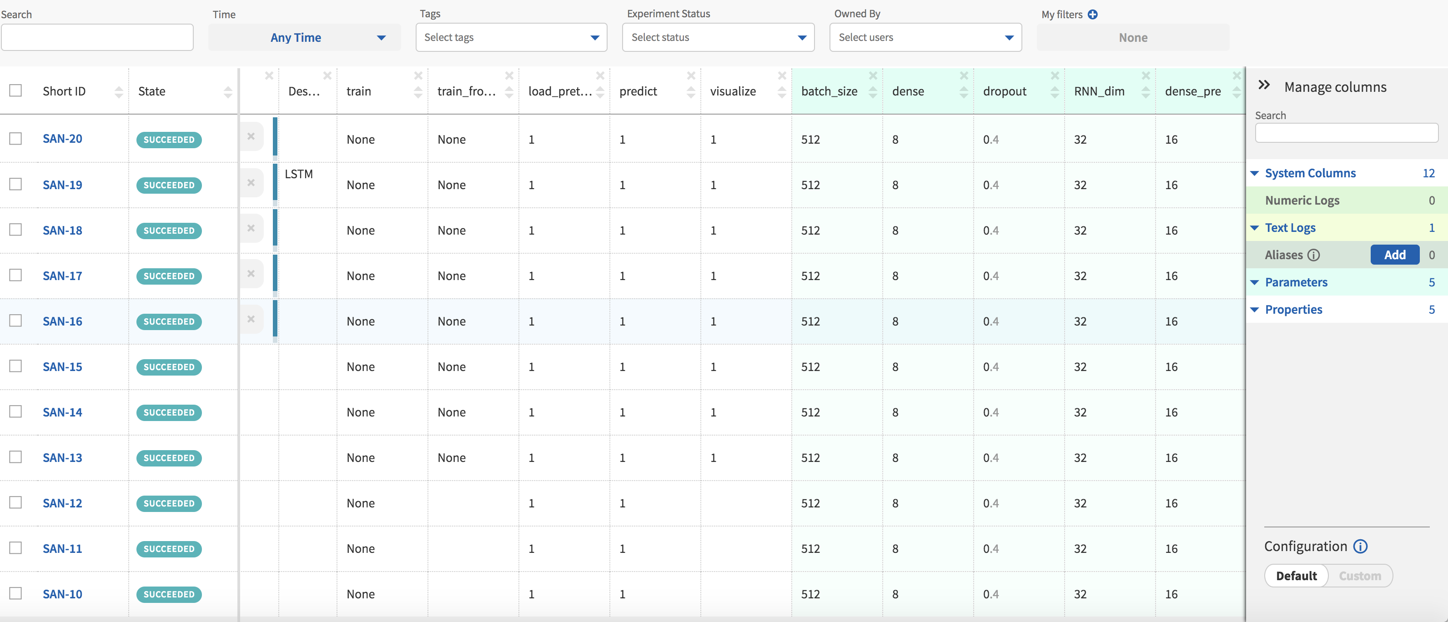The width and height of the screenshot is (1448, 622).
Task: Tick the SAN-15 checkbox
Action: click(16, 366)
